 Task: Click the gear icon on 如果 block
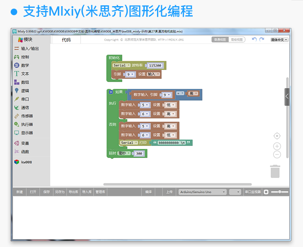click(111, 92)
